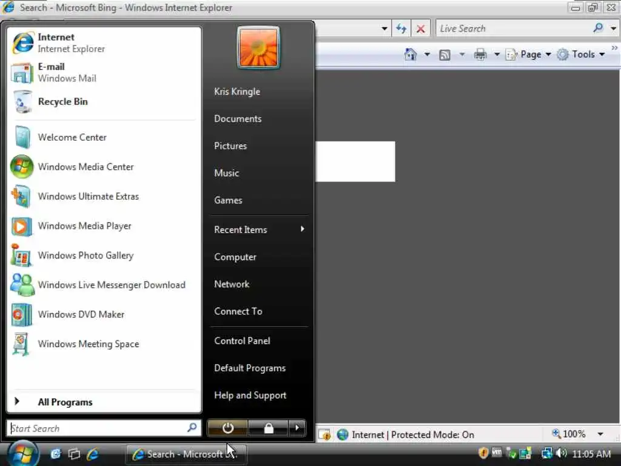Open Home button dropdown arrow
Image resolution: width=621 pixels, height=466 pixels.
click(427, 54)
